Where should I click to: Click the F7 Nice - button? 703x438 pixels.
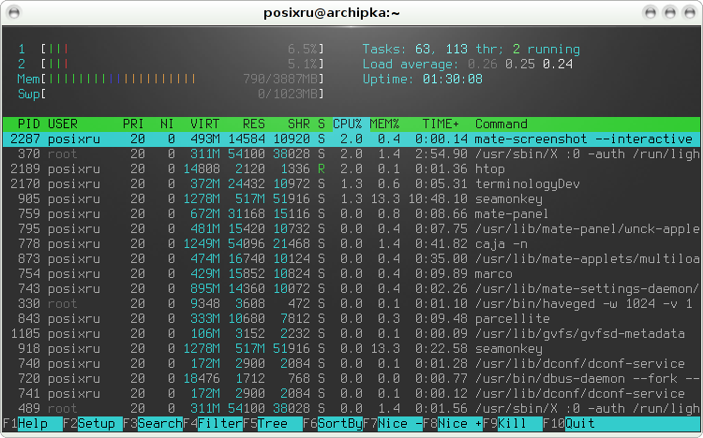coord(393,423)
